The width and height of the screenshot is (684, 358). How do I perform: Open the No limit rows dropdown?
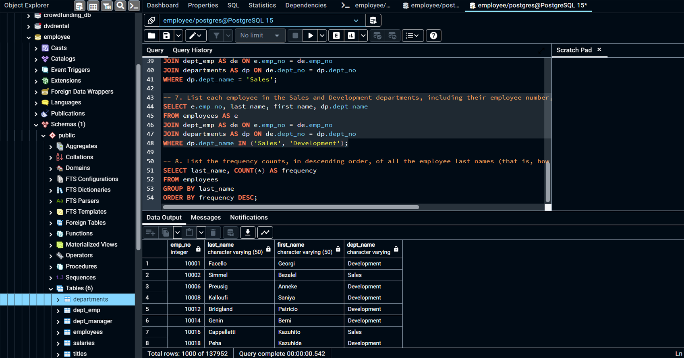pos(260,35)
